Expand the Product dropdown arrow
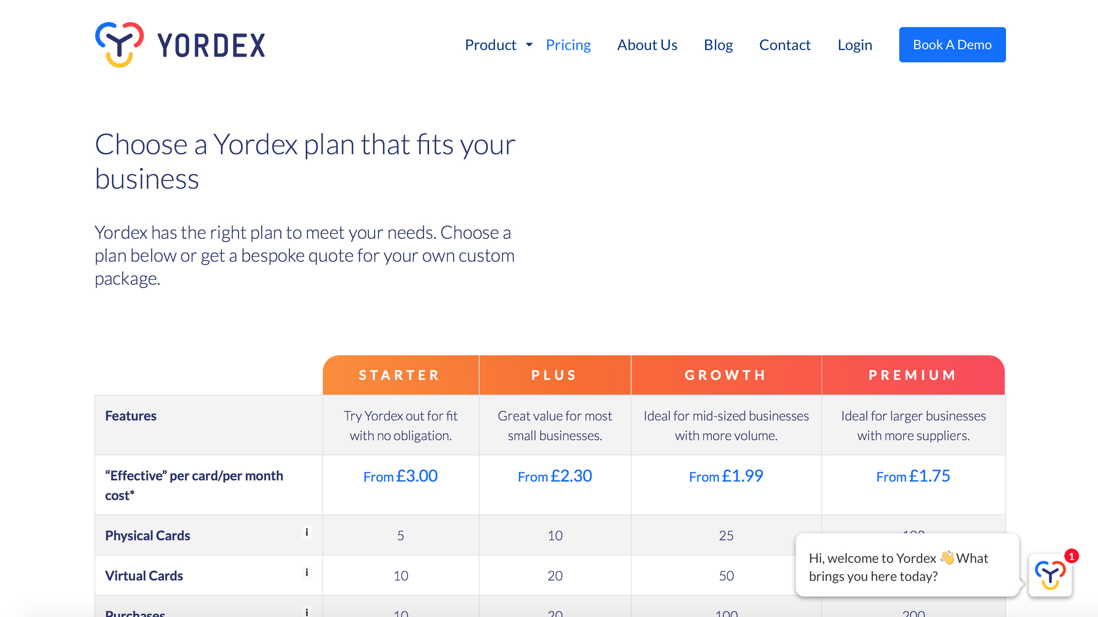 click(x=529, y=45)
